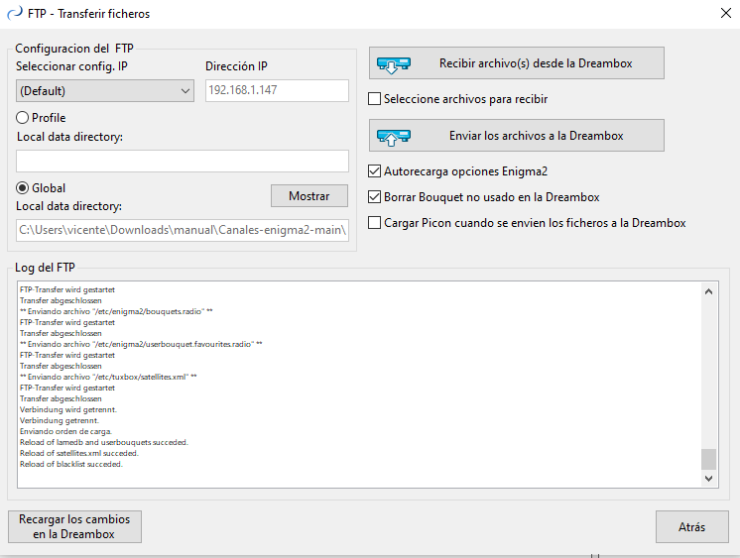Viewport: 740px width, 558px height.
Task: Click the FTP log scrollbar up arrow
Action: 708,291
